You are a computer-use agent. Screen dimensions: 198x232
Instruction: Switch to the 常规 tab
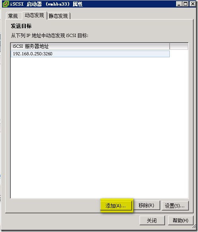[x=13, y=16]
